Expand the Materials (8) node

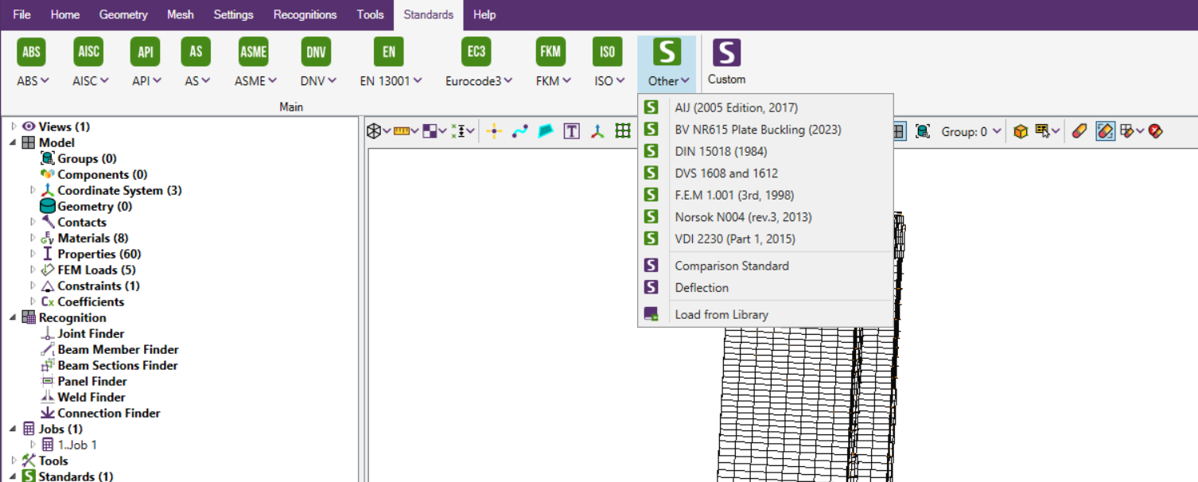(x=33, y=238)
